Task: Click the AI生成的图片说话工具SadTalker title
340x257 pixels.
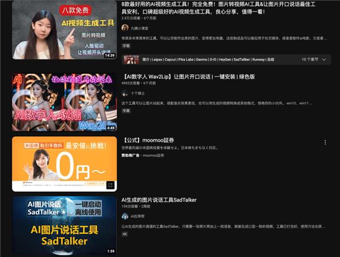Action: coord(159,200)
